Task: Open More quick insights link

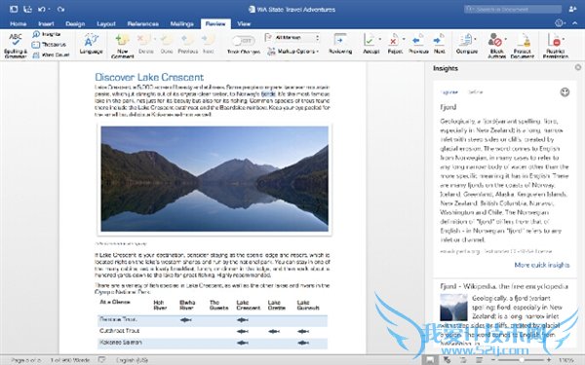Action: tap(542, 265)
